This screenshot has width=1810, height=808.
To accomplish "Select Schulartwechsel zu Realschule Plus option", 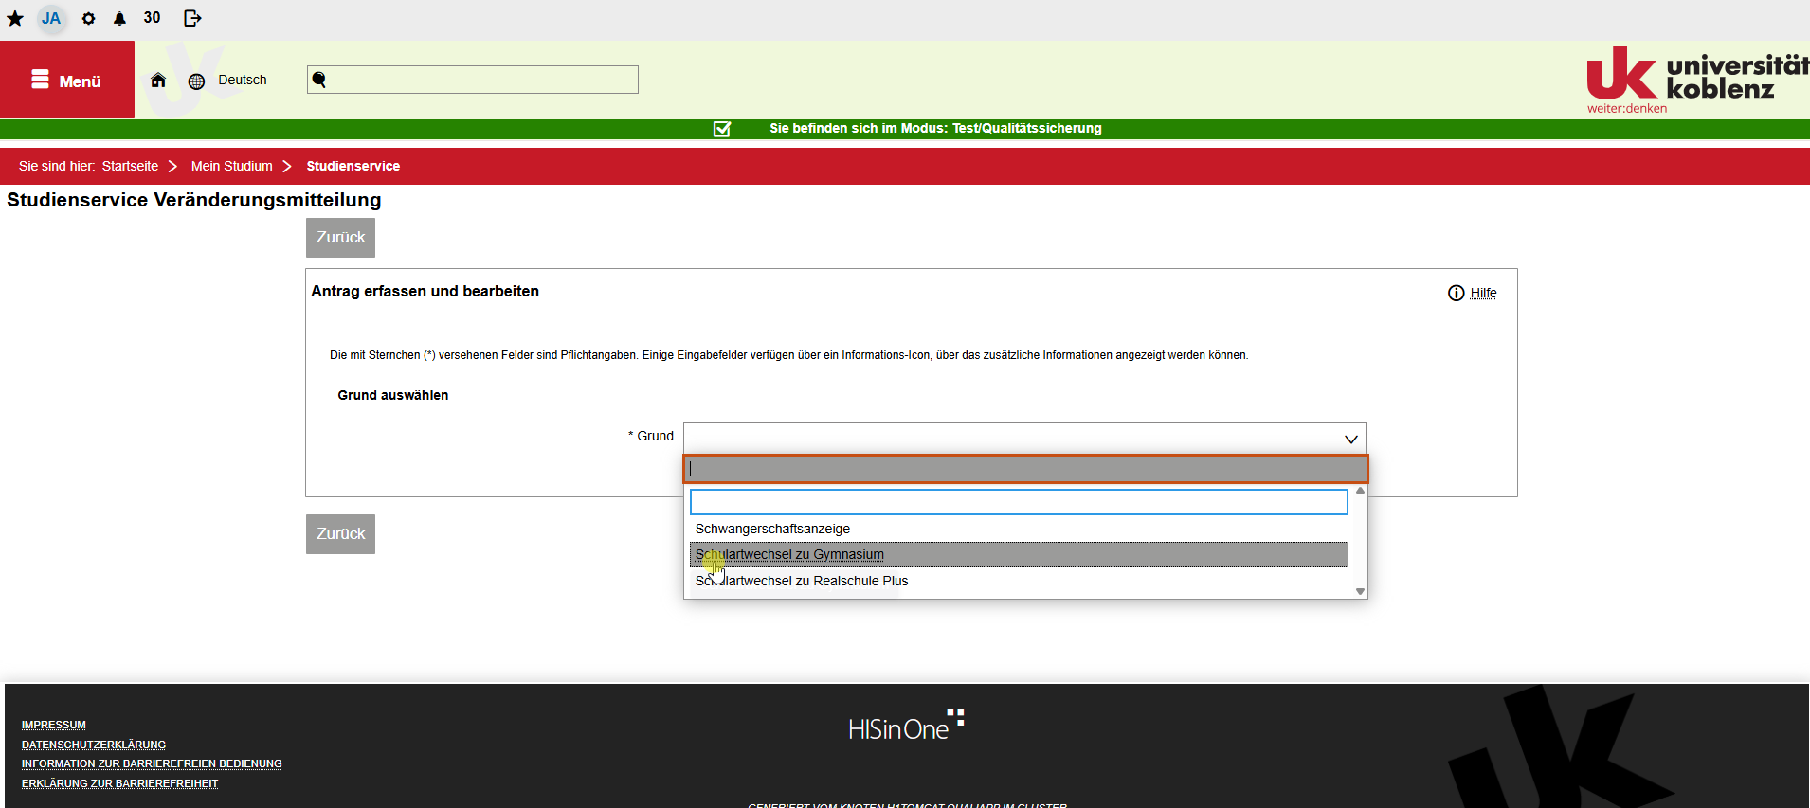I will point(1019,581).
